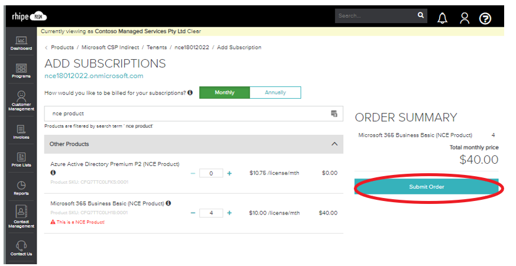Show info for Azure Active Directory Premium P2
The height and width of the screenshot is (266, 516).
53,173
